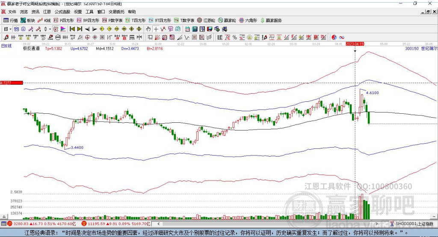Open the T四方形 tool
The width and height of the screenshot is (438, 237).
tap(136, 21)
